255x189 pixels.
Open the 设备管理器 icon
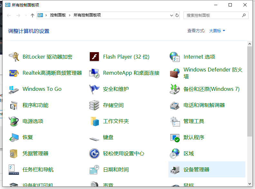pyautogui.click(x=175, y=170)
